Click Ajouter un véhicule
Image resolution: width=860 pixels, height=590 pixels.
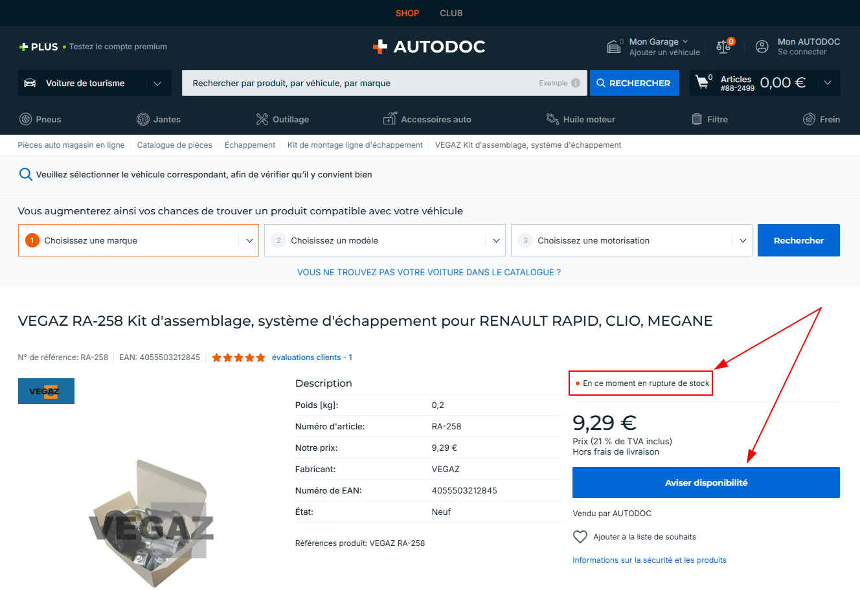pyautogui.click(x=664, y=52)
